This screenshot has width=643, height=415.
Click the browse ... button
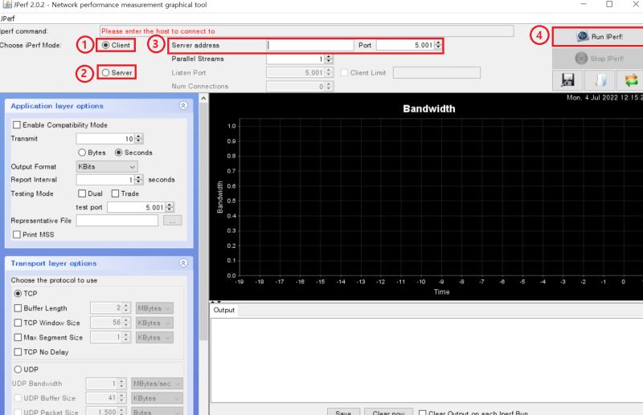pos(172,221)
